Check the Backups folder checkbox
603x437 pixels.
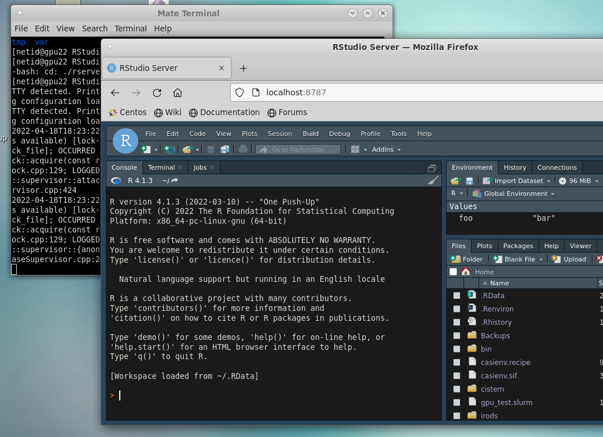click(x=456, y=335)
